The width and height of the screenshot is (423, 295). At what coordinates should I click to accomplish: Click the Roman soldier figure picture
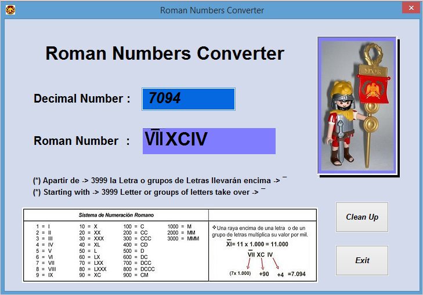tap(356, 105)
